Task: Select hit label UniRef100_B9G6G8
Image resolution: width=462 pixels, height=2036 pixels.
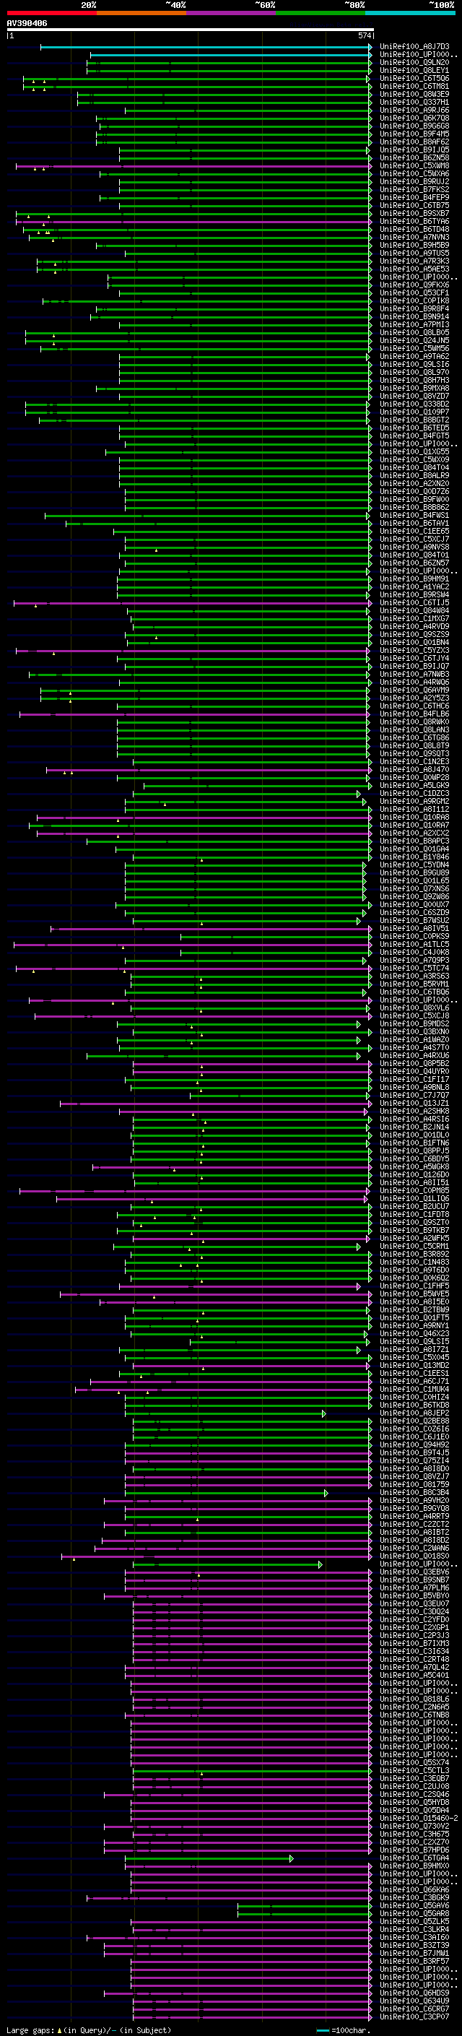Action: click(x=414, y=126)
